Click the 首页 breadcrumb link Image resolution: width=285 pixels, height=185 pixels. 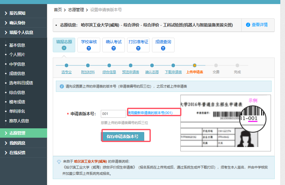pyautogui.click(x=58, y=10)
